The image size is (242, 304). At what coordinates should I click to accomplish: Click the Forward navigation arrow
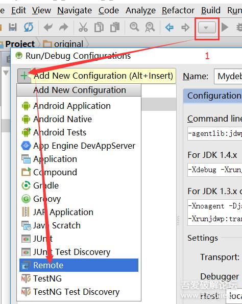click(x=185, y=28)
